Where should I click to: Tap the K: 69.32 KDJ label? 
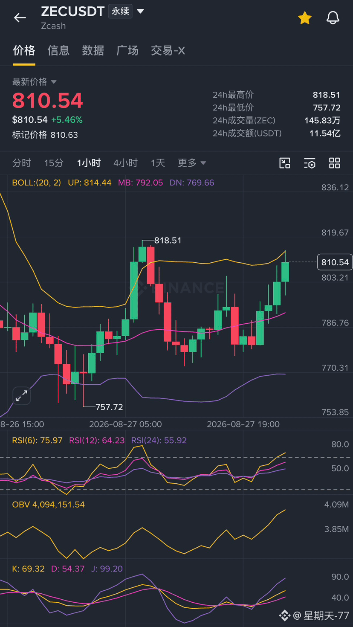pos(29,569)
